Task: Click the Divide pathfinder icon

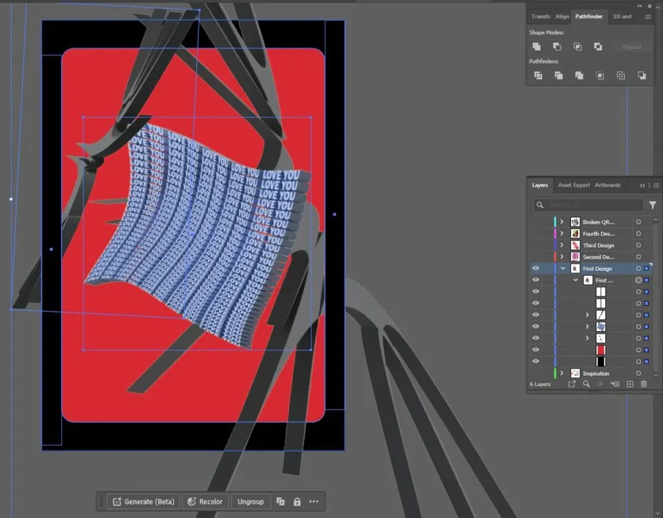Action: [538, 75]
